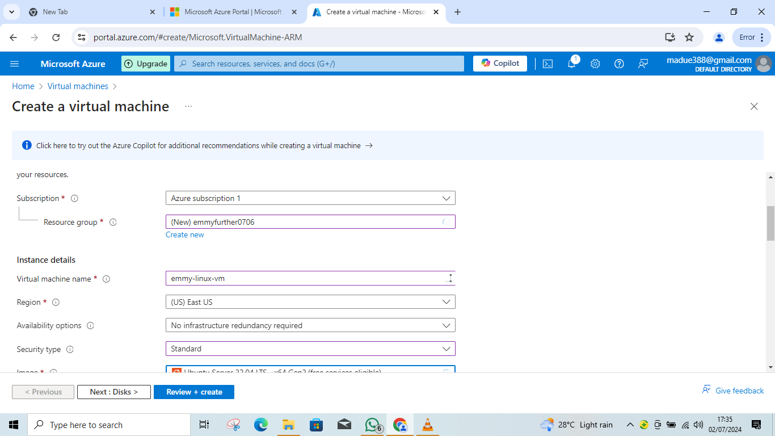This screenshot has height=436, width=775.
Task: Click the Virtual machine name field
Action: tap(310, 278)
